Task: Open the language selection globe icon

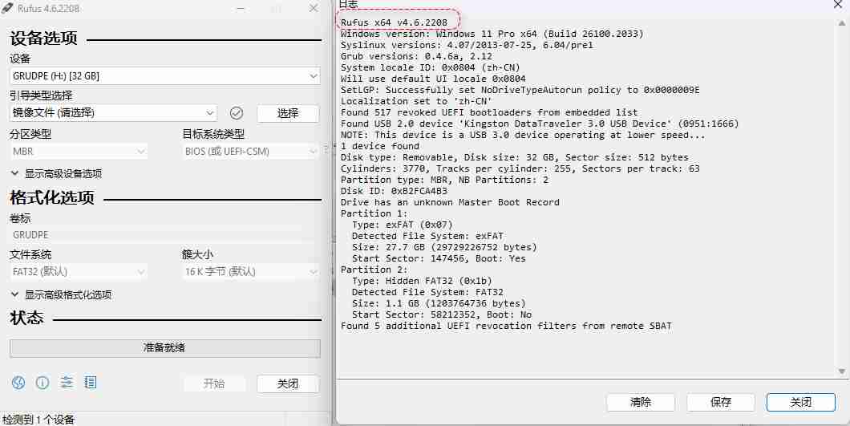Action: pyautogui.click(x=18, y=383)
